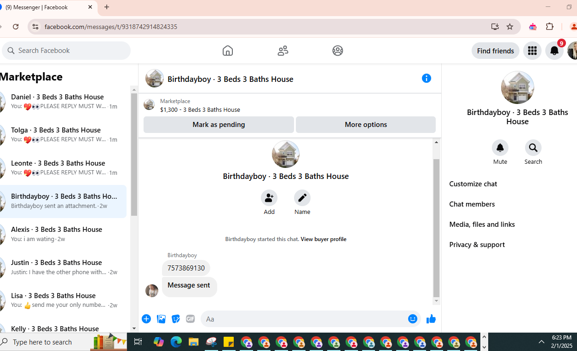Go to the Facebook Home icon
Viewport: 577px width, 351px height.
228,51
